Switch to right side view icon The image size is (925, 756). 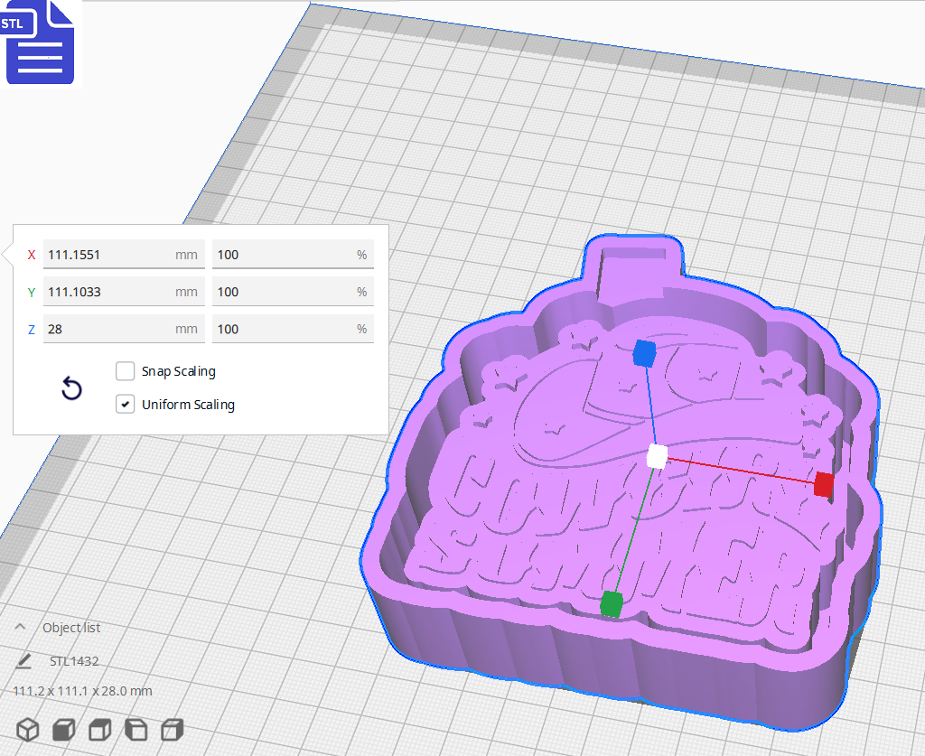pos(172,730)
